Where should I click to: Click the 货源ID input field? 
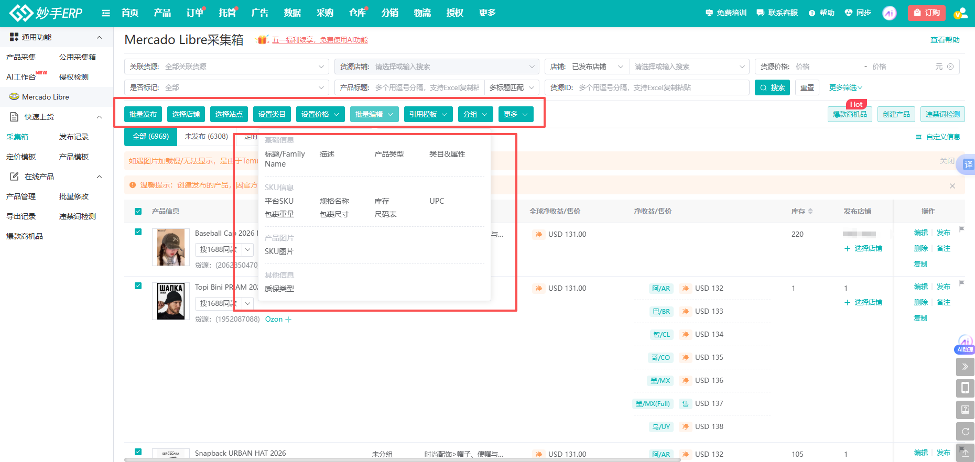(647, 87)
